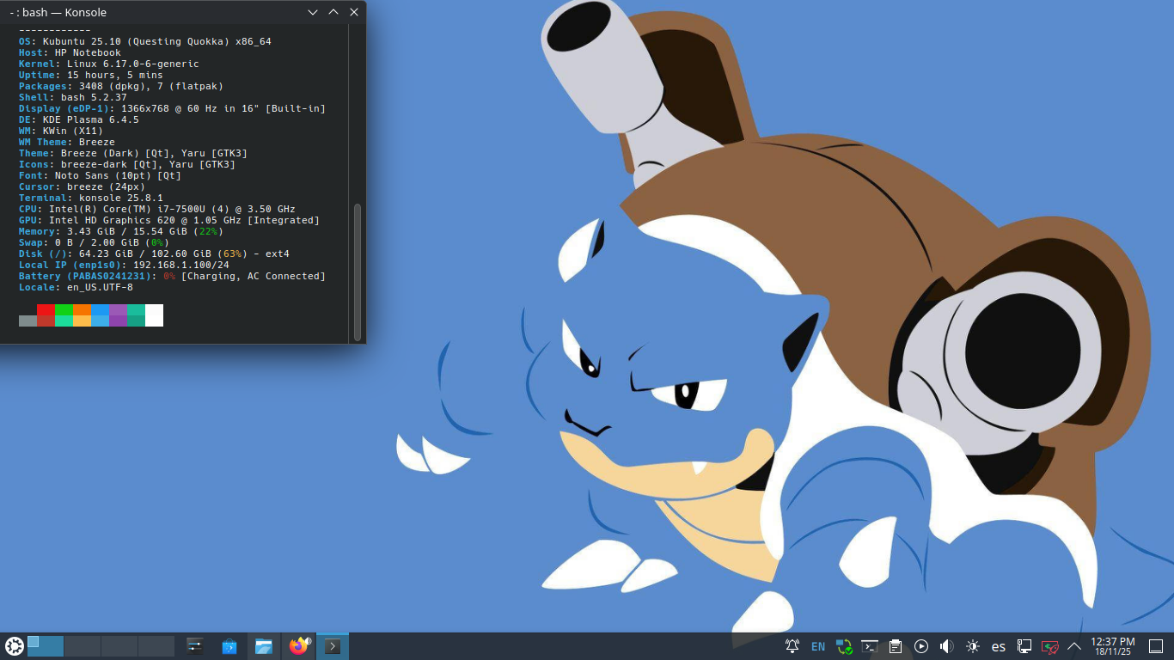Click the media player tray icon
1174x660 pixels.
[921, 646]
